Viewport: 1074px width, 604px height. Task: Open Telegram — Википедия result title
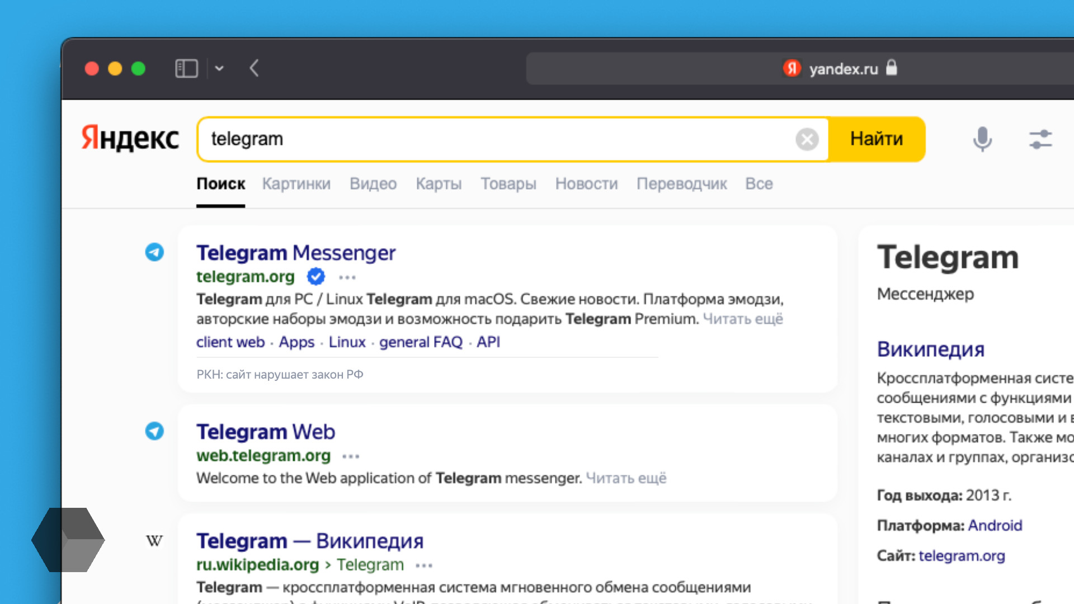[310, 541]
